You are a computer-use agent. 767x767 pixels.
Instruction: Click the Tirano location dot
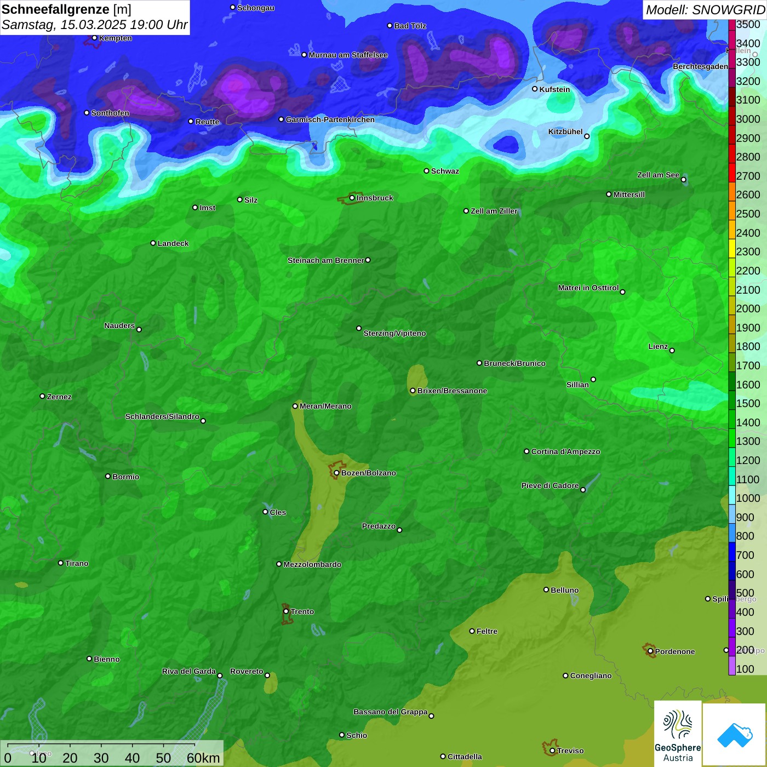[61, 563]
